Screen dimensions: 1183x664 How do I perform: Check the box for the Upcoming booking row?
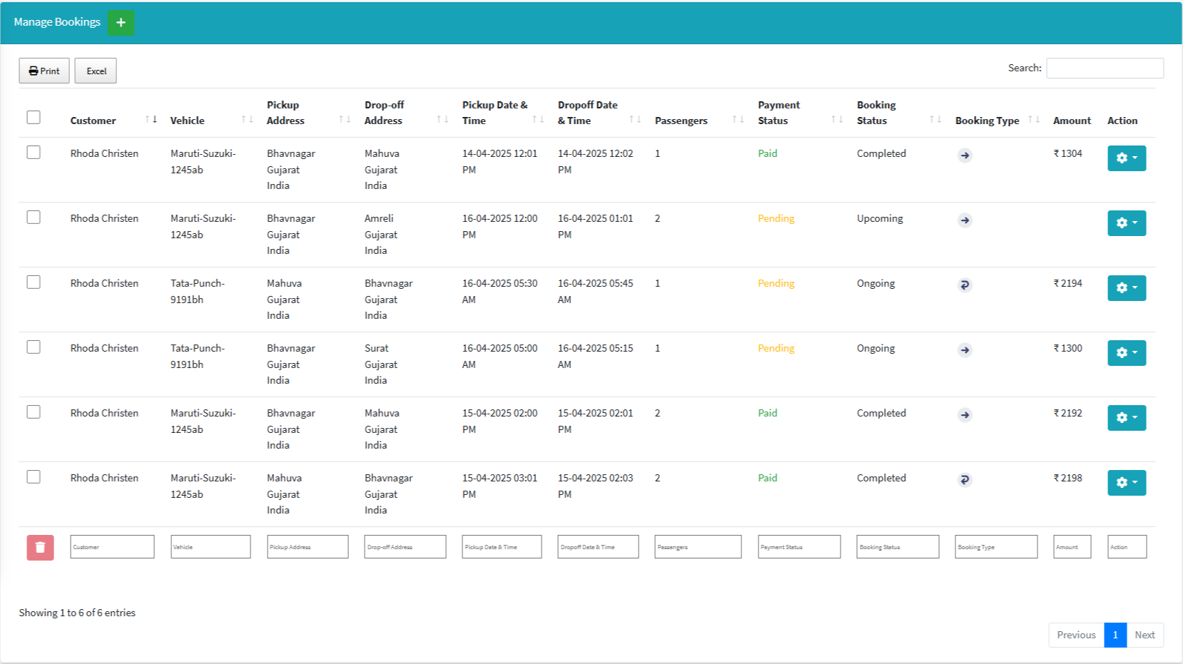[x=34, y=218]
